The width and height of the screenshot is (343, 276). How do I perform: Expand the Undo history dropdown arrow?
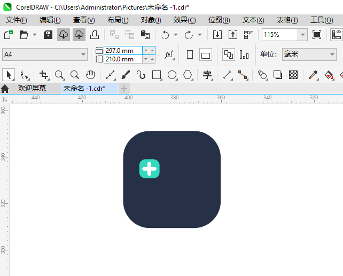pyautogui.click(x=176, y=35)
